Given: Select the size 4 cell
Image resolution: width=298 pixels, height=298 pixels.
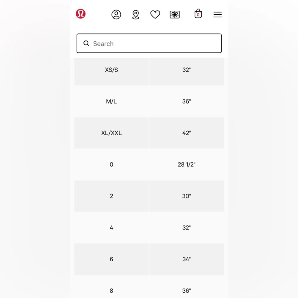Looking at the screenshot, I should tap(111, 228).
